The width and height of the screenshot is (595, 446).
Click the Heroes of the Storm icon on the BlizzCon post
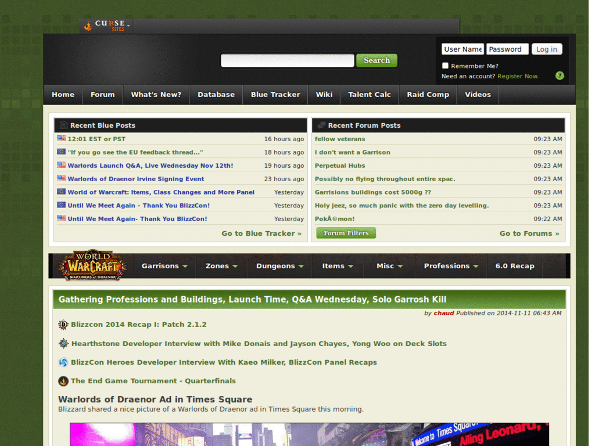point(63,362)
